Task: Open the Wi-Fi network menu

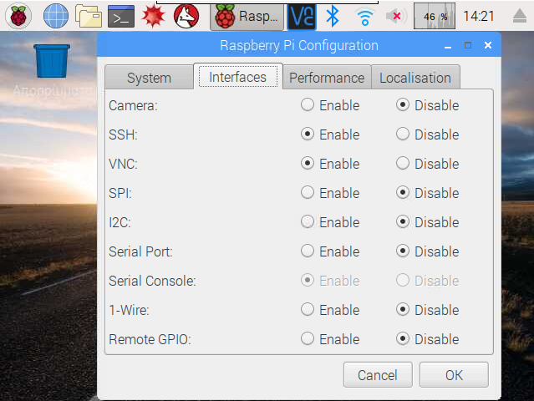Action: 364,17
